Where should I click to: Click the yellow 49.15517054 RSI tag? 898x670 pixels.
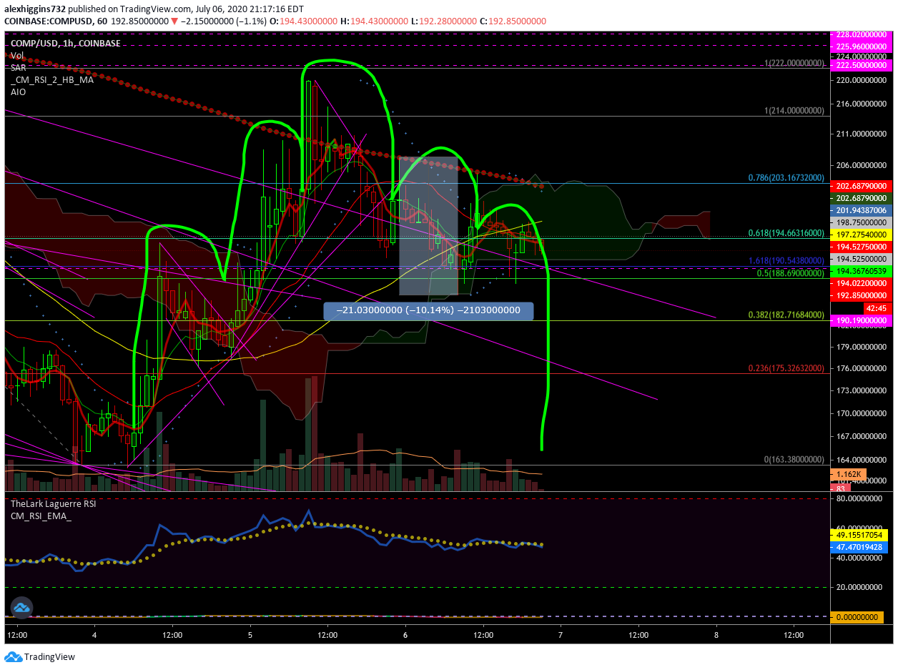point(859,535)
